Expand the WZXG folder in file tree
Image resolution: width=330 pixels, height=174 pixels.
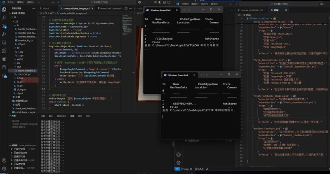pos(19,60)
